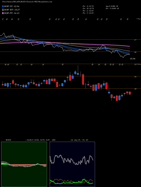Open the MACD indicator chart panel
This screenshot has height=187, width=141.
(24, 164)
